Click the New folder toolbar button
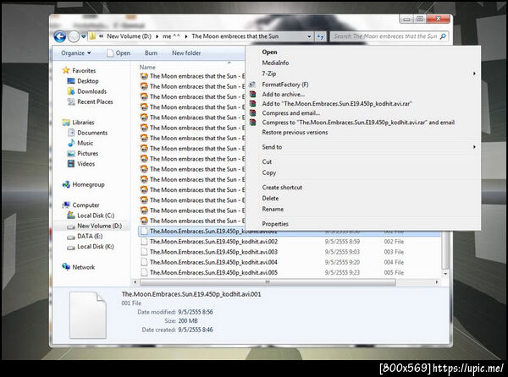This screenshot has height=377, width=508. pos(186,53)
